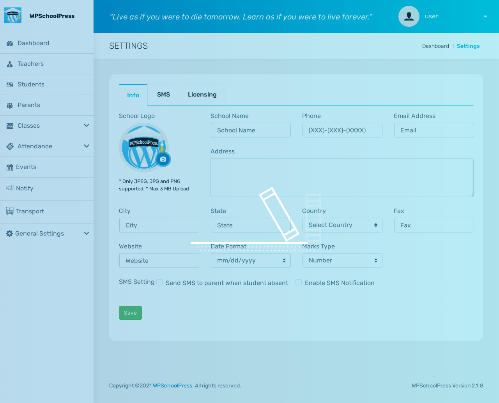This screenshot has height=403, width=499.
Task: Click the Dashboard gauge icon
Action: 10,44
